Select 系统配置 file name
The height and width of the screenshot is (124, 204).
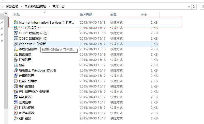pos(25,97)
